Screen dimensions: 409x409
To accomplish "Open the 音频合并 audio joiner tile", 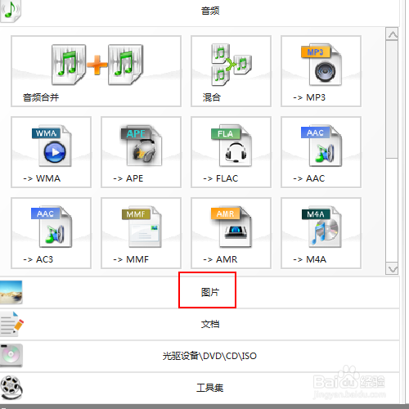I will (x=96, y=71).
